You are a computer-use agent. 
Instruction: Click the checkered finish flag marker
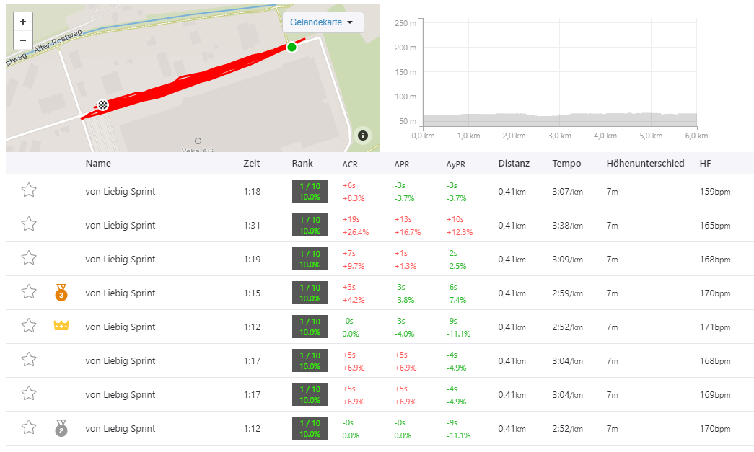[104, 105]
